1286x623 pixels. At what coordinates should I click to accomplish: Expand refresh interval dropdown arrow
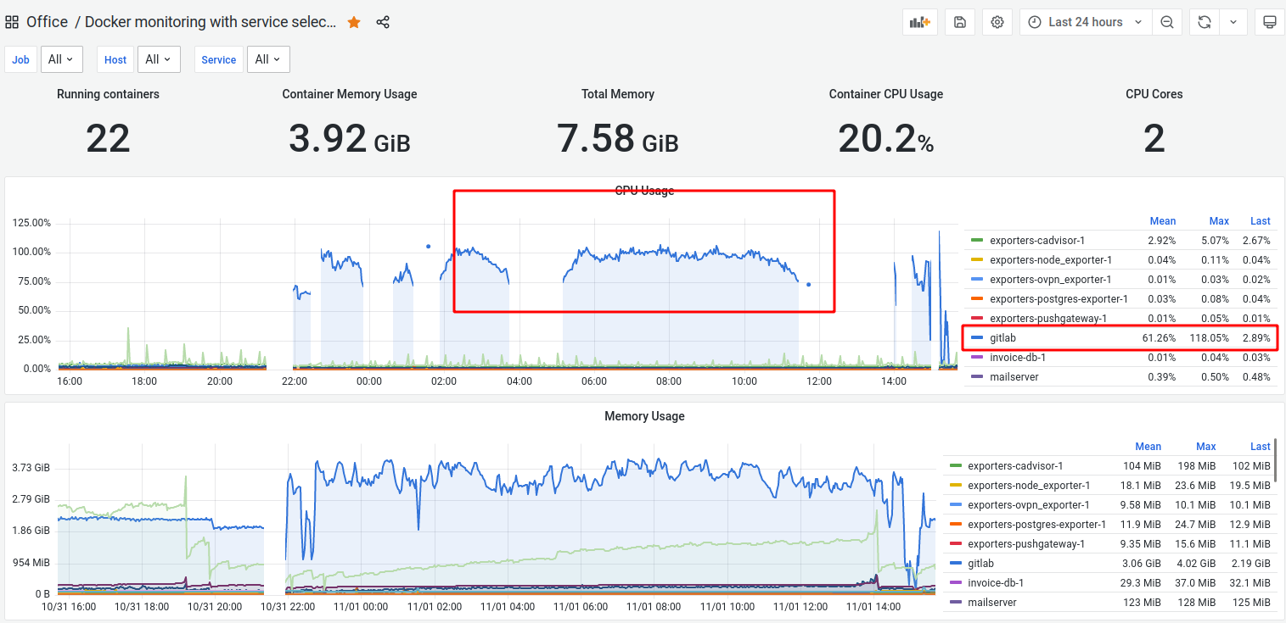point(1233,22)
